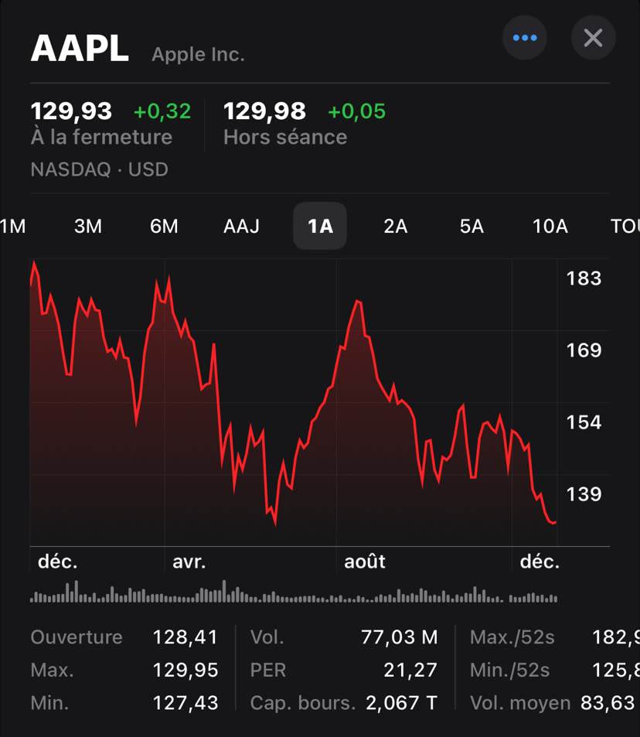Open the More options ellipsis menu
This screenshot has height=737, width=640.
[x=524, y=38]
